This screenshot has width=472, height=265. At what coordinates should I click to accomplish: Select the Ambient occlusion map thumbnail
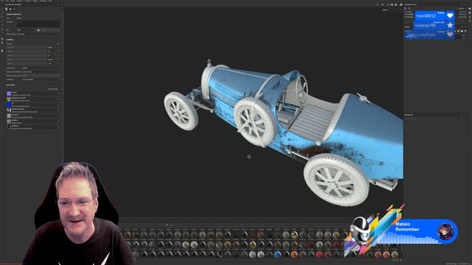point(9,110)
